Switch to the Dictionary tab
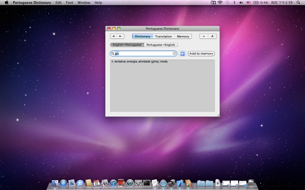Screen dimensions: 305x190 [142, 36]
